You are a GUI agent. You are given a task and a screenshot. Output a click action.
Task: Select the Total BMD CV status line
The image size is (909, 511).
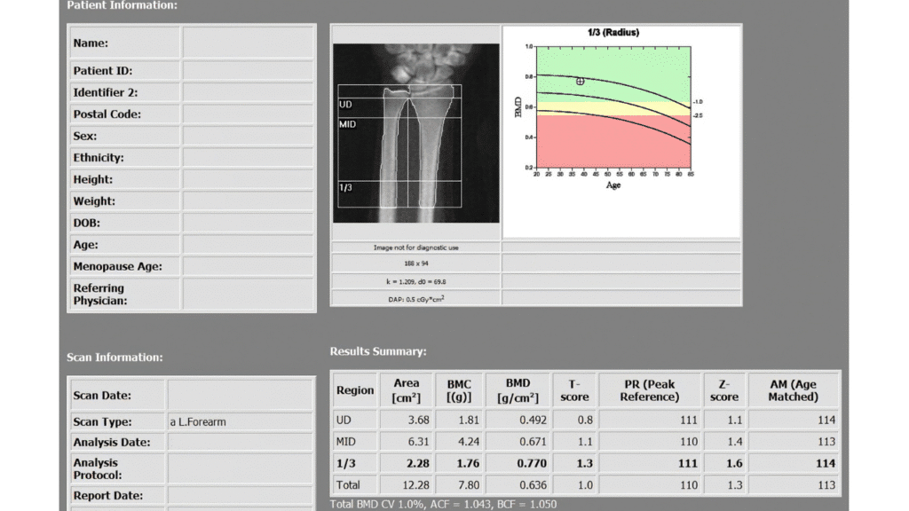444,502
